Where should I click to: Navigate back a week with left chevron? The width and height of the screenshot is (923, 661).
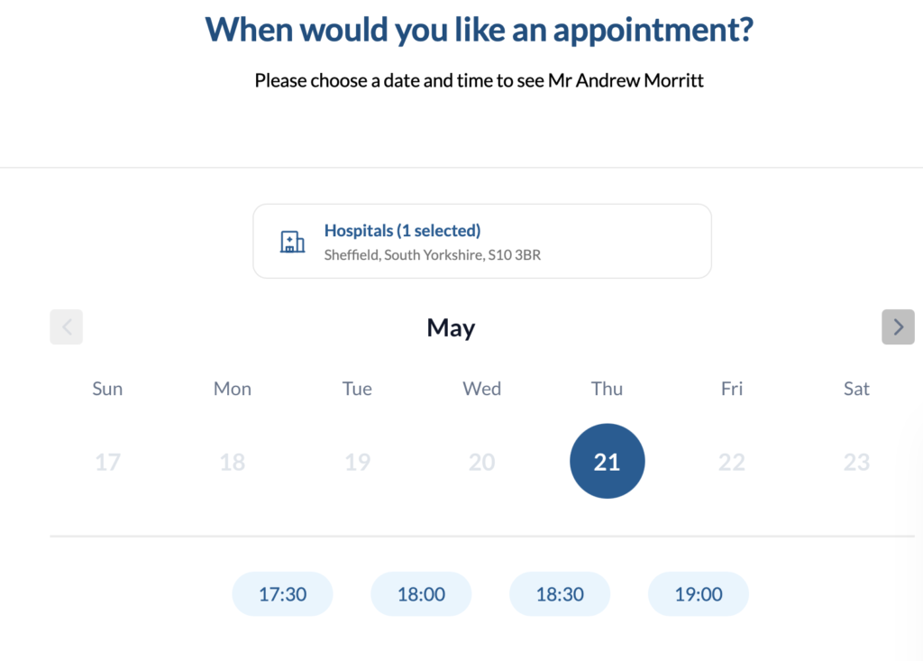point(66,326)
